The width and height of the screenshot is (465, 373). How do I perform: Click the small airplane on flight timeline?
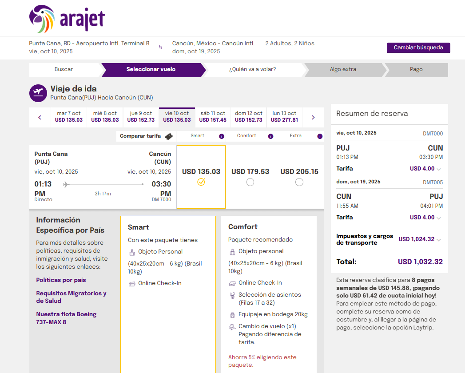pos(66,185)
